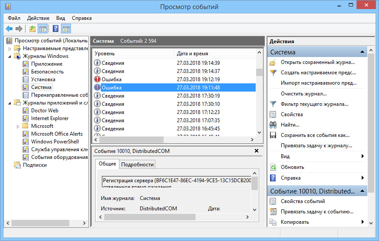Select the Безопасность log in tree

pyautogui.click(x=47, y=72)
